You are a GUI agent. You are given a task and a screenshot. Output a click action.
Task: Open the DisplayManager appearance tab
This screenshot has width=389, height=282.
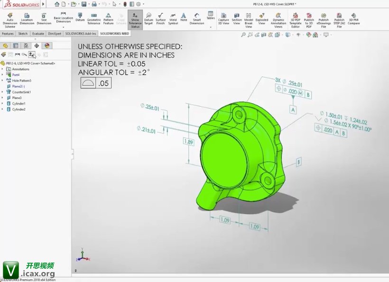pos(46,45)
